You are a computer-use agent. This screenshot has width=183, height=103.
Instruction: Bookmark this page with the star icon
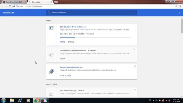point(176,6)
